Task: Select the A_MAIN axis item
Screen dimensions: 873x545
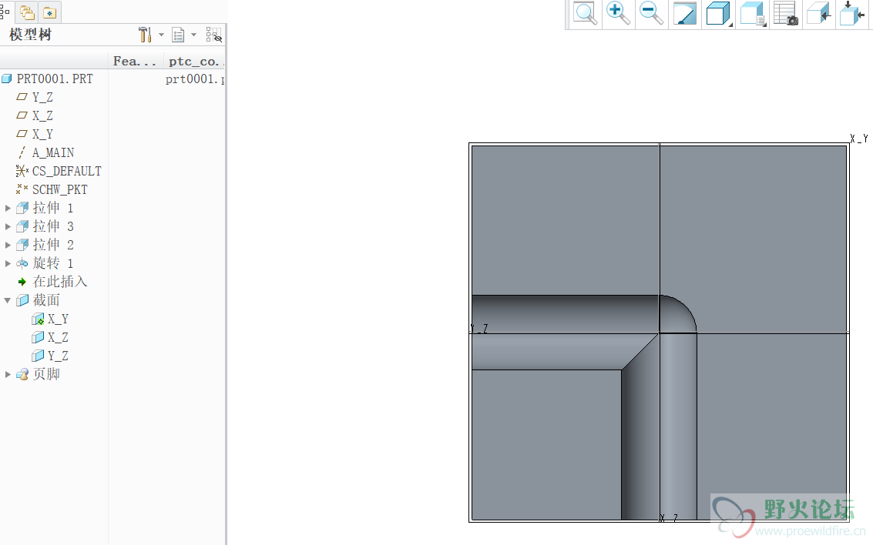Action: pyautogui.click(x=53, y=152)
